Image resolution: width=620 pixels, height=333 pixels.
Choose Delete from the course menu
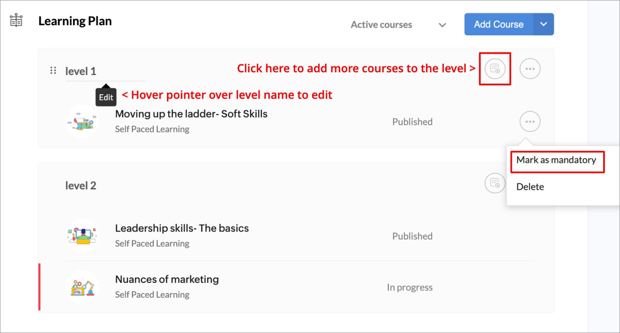pyautogui.click(x=530, y=187)
